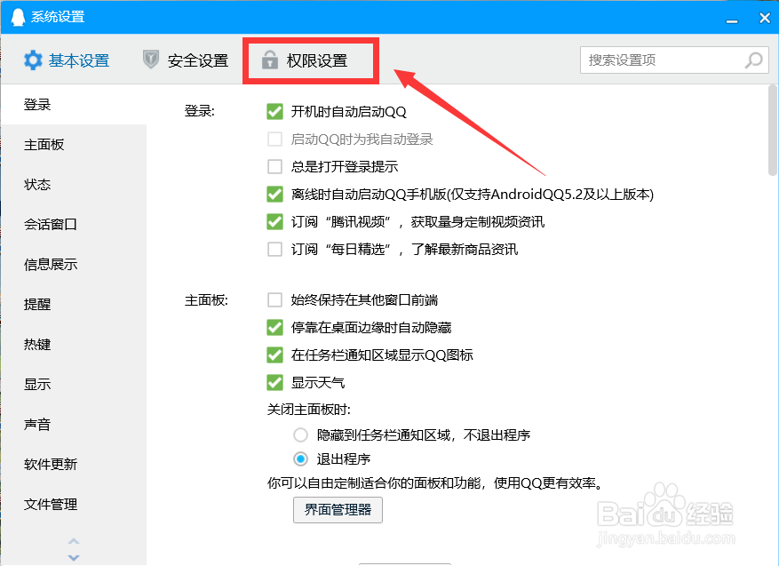Select 软件更新 in the sidebar
The image size is (779, 566).
click(74, 464)
